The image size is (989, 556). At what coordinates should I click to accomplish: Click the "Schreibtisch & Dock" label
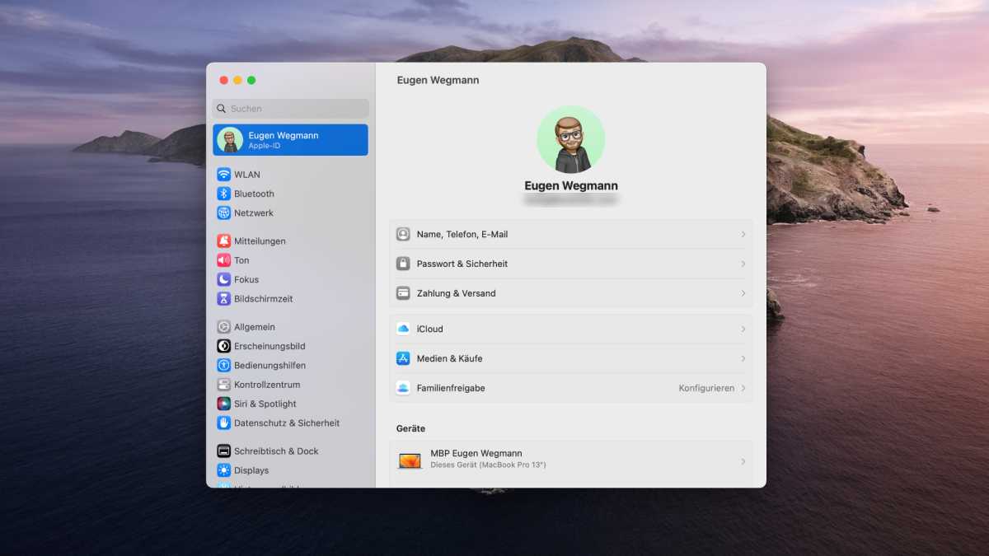click(276, 451)
